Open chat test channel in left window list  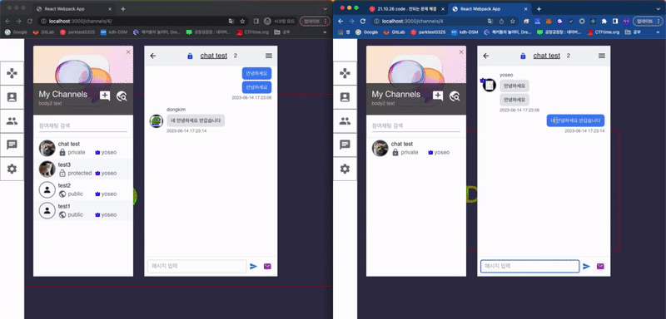click(83, 148)
